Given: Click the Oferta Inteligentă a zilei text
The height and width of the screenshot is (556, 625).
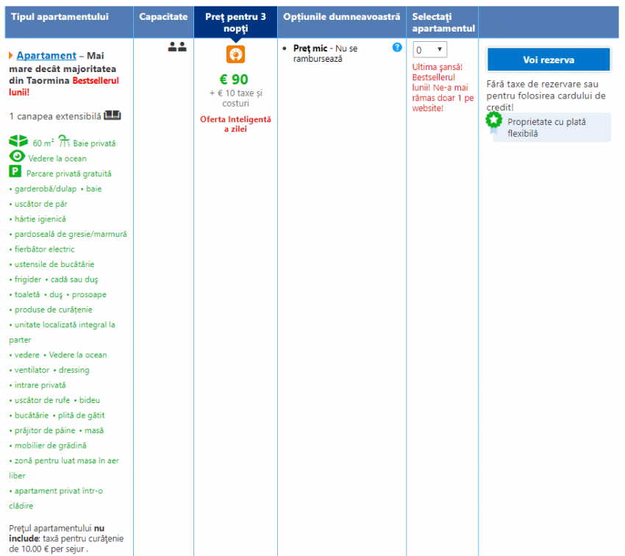Looking at the screenshot, I should (235, 124).
